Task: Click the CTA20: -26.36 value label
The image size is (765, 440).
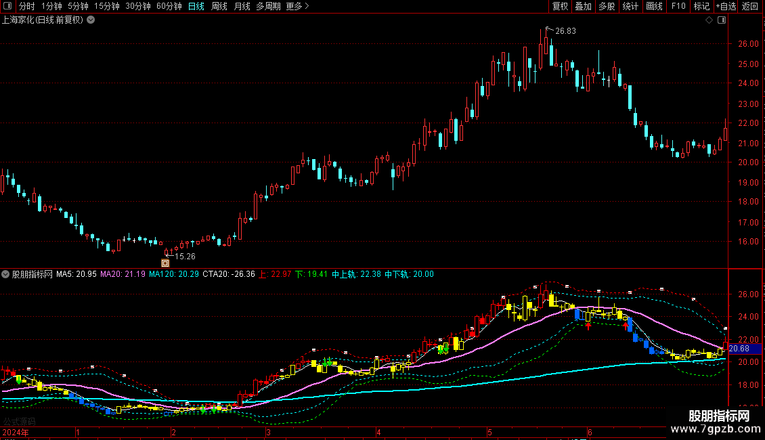Action: (x=229, y=274)
